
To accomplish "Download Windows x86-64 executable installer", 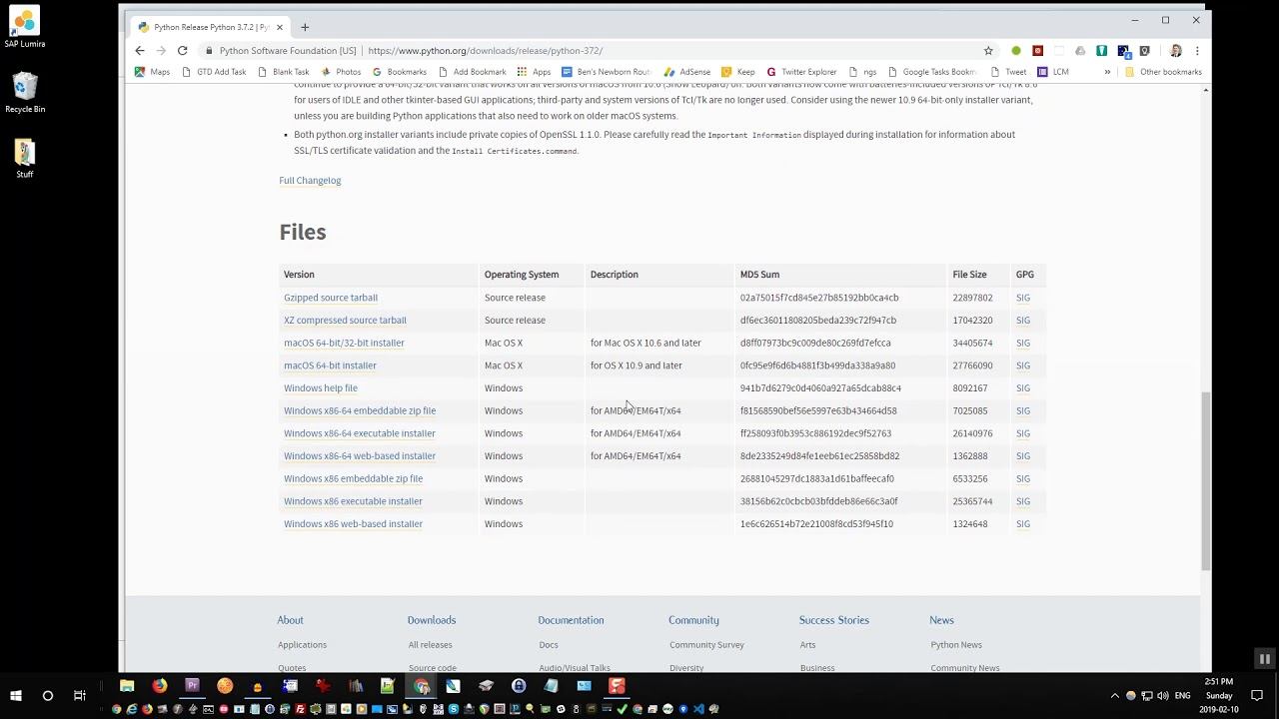I will click(x=360, y=433).
